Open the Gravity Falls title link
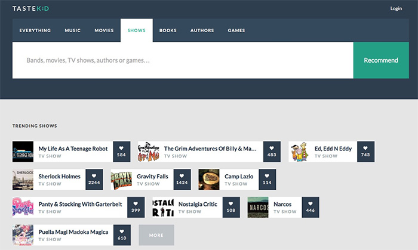The height and width of the screenshot is (250, 418). [x=152, y=176]
